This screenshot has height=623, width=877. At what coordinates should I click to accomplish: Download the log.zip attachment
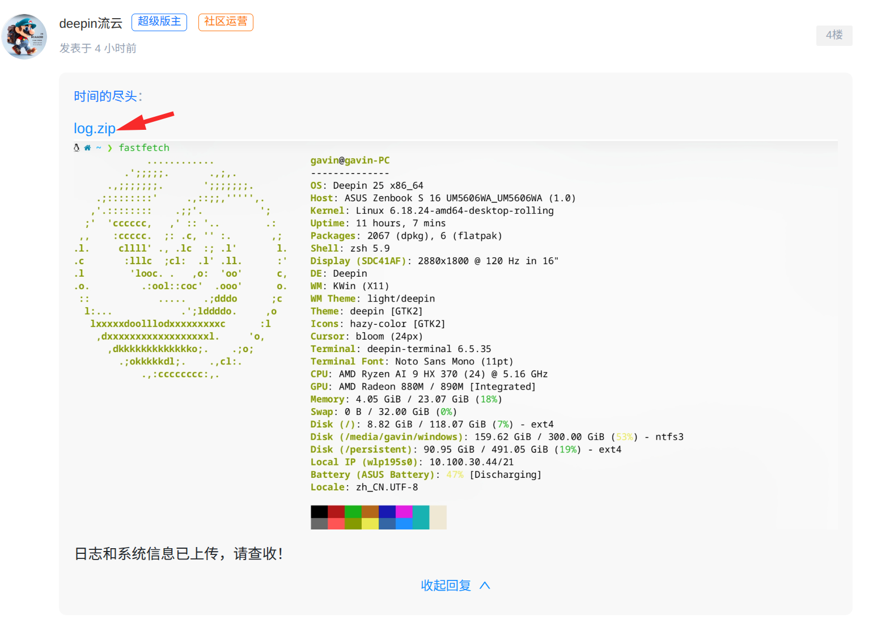click(x=95, y=128)
